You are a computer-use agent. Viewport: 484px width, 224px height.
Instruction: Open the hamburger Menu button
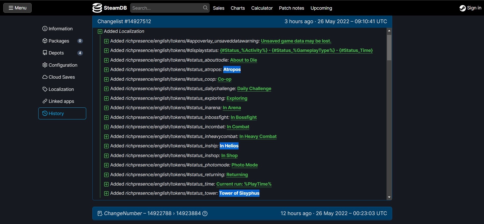click(x=17, y=8)
